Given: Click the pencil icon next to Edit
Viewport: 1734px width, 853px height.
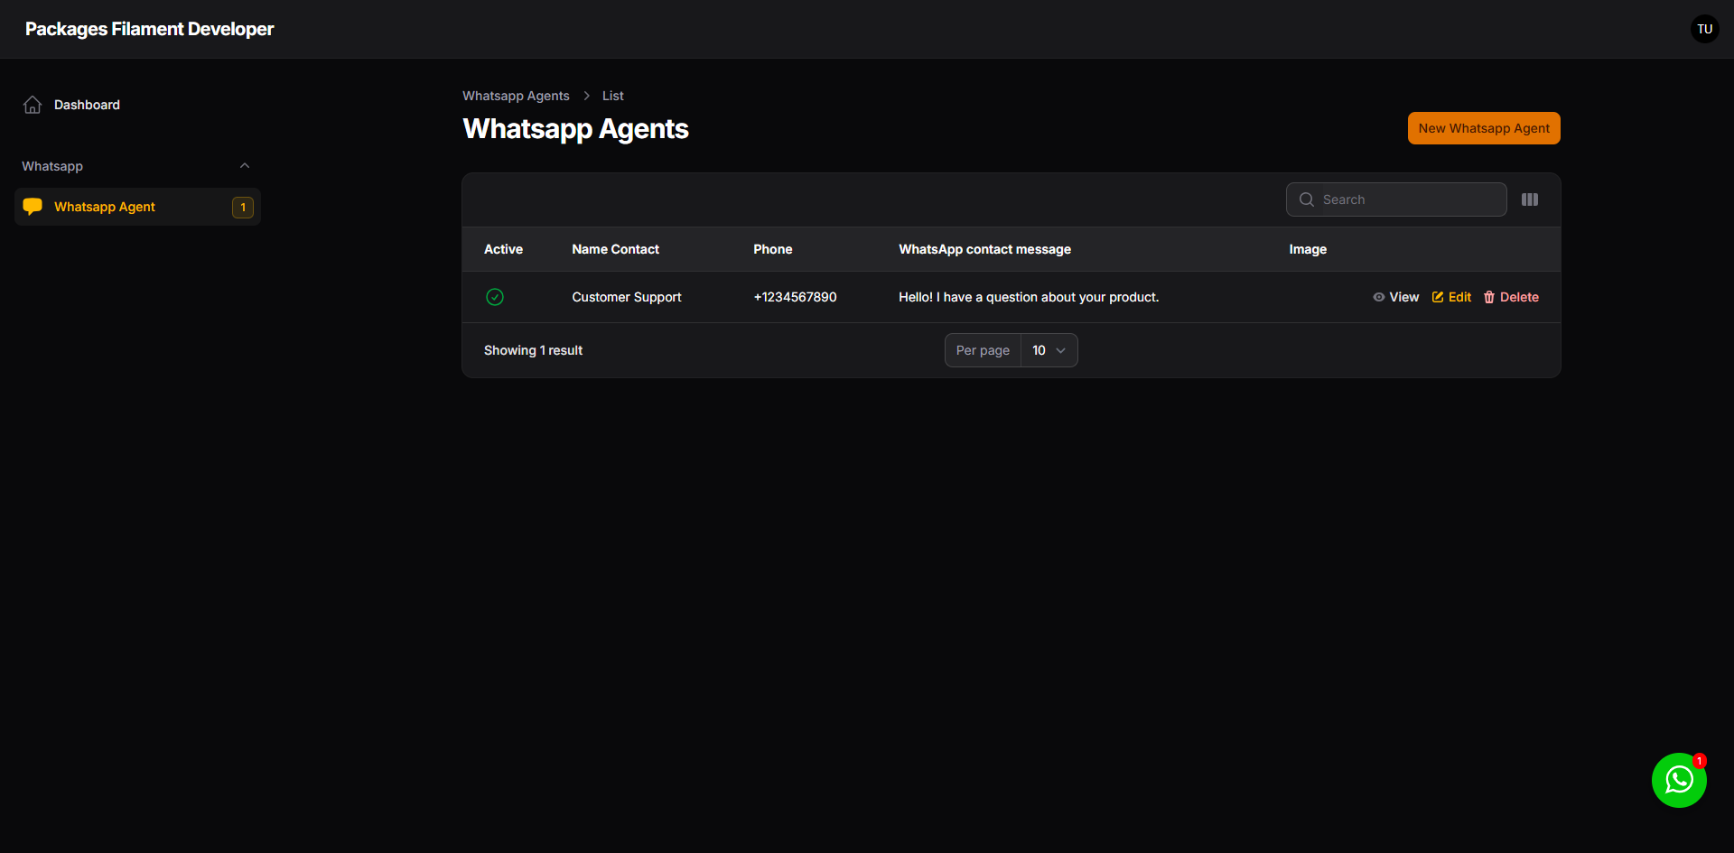Looking at the screenshot, I should tap(1438, 297).
